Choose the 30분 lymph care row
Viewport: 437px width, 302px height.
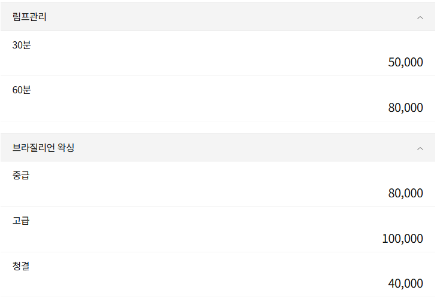pos(218,54)
